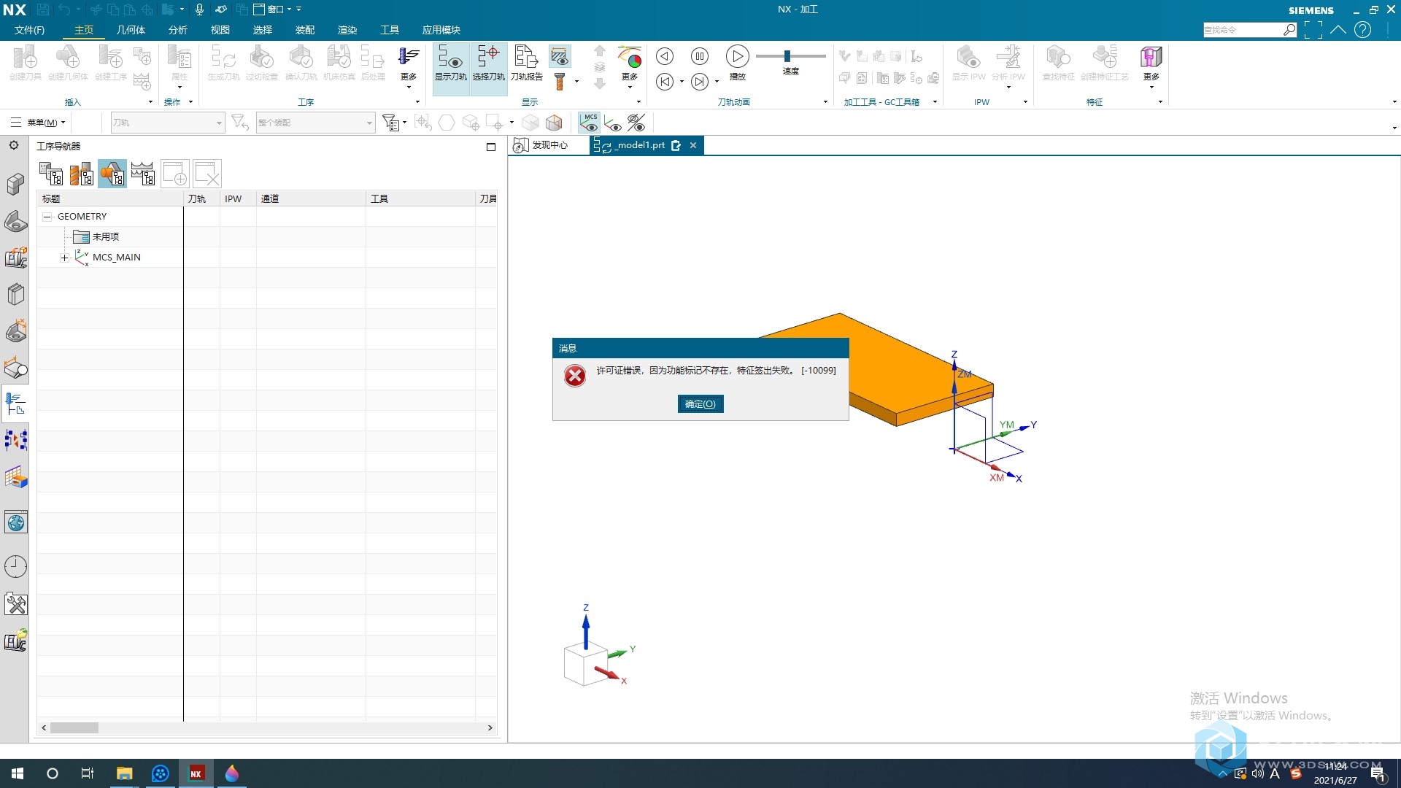Close the _model1.prt tab
Screen dimensions: 1401x788
pos(693,145)
